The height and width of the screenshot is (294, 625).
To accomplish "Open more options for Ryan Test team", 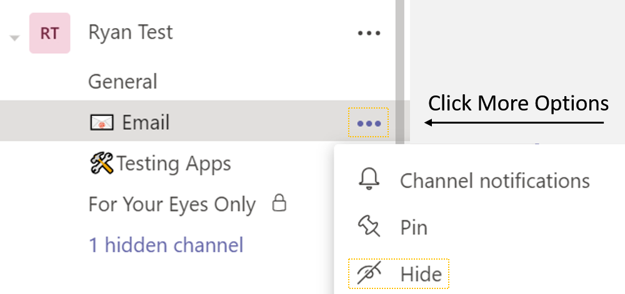I will [369, 33].
